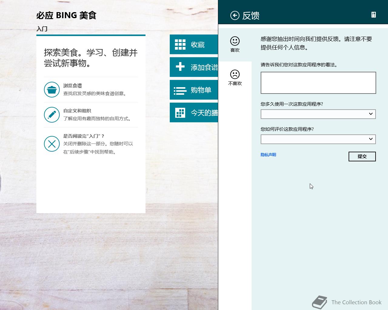Click the food app icon in feedback header
The height and width of the screenshot is (310, 388).
click(373, 15)
